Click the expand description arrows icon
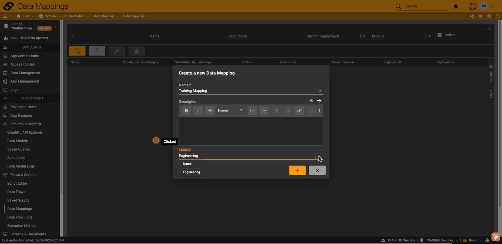The image size is (502, 244). click(319, 101)
